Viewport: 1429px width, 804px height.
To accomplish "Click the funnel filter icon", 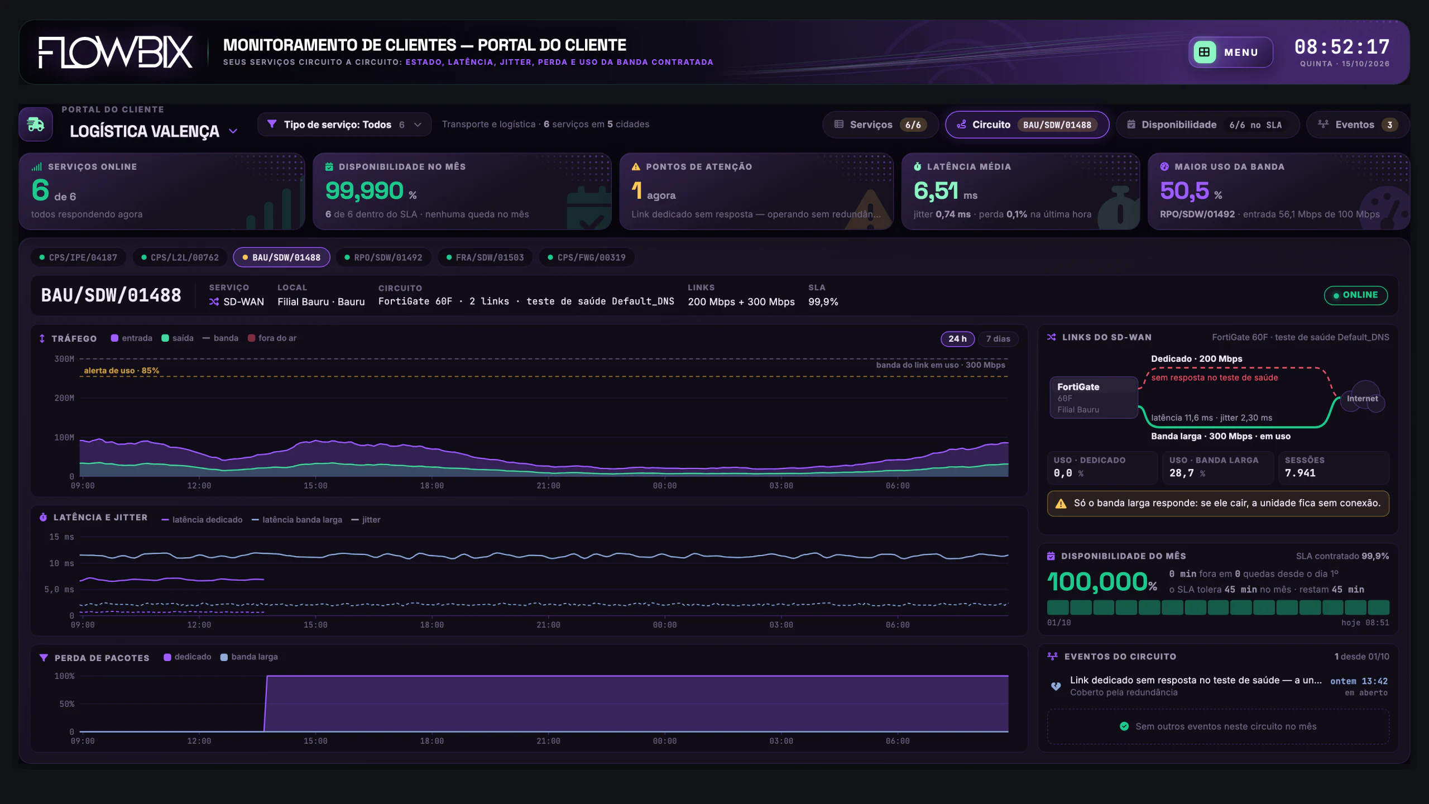I will click(272, 124).
